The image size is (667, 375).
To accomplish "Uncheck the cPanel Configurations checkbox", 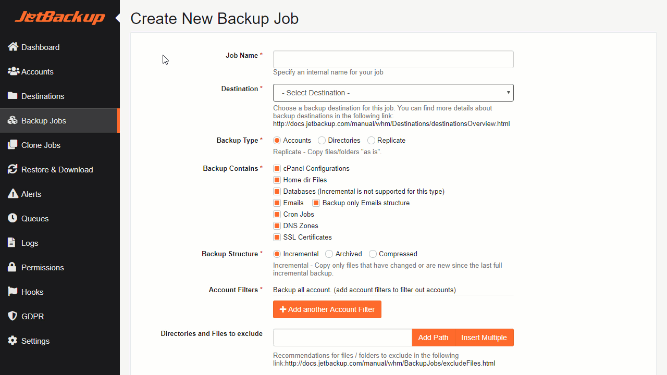I will (x=277, y=169).
